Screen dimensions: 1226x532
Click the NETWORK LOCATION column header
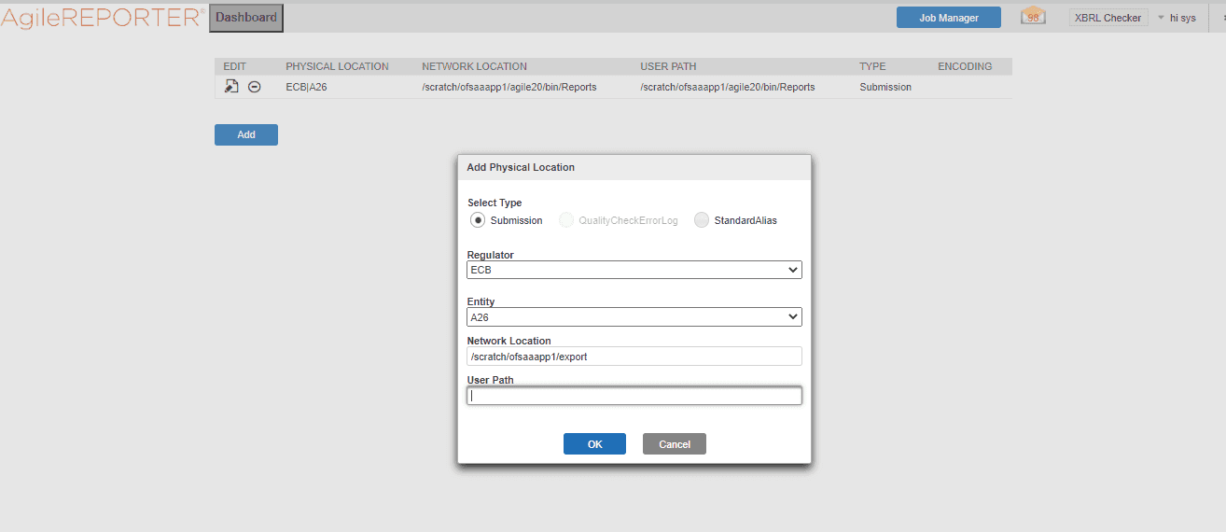[474, 66]
